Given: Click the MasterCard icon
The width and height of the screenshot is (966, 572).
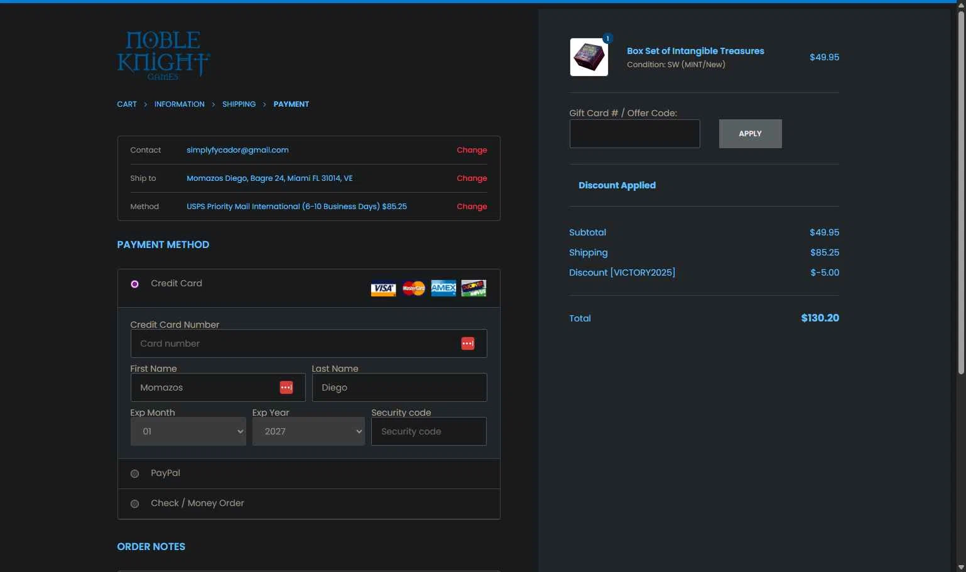Looking at the screenshot, I should pyautogui.click(x=413, y=289).
